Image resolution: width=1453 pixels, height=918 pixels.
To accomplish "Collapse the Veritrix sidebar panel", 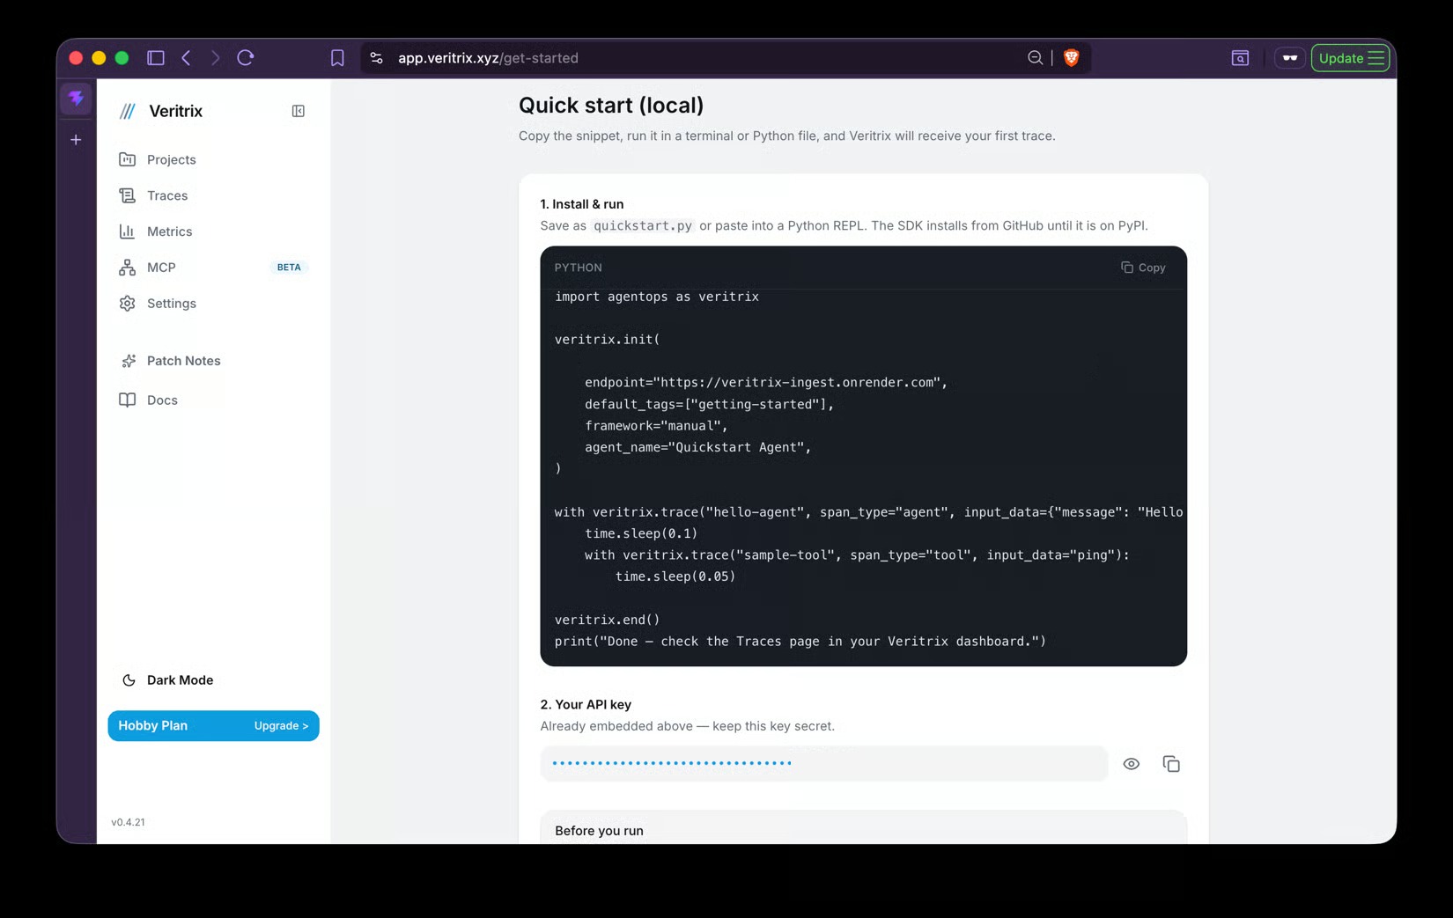I will [299, 111].
